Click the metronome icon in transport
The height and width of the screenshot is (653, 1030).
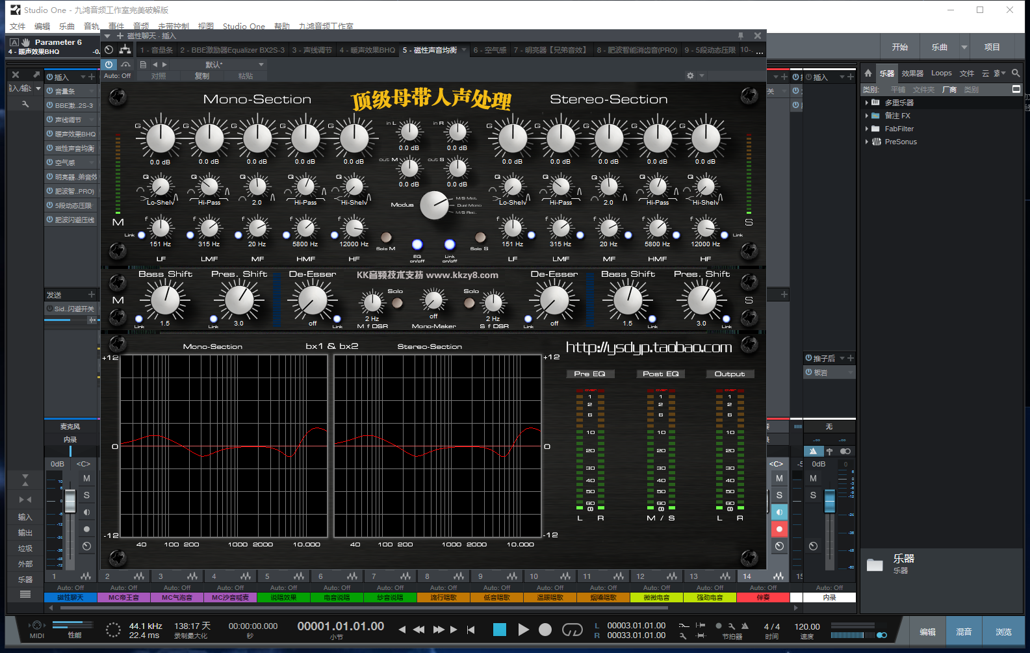coord(745,626)
